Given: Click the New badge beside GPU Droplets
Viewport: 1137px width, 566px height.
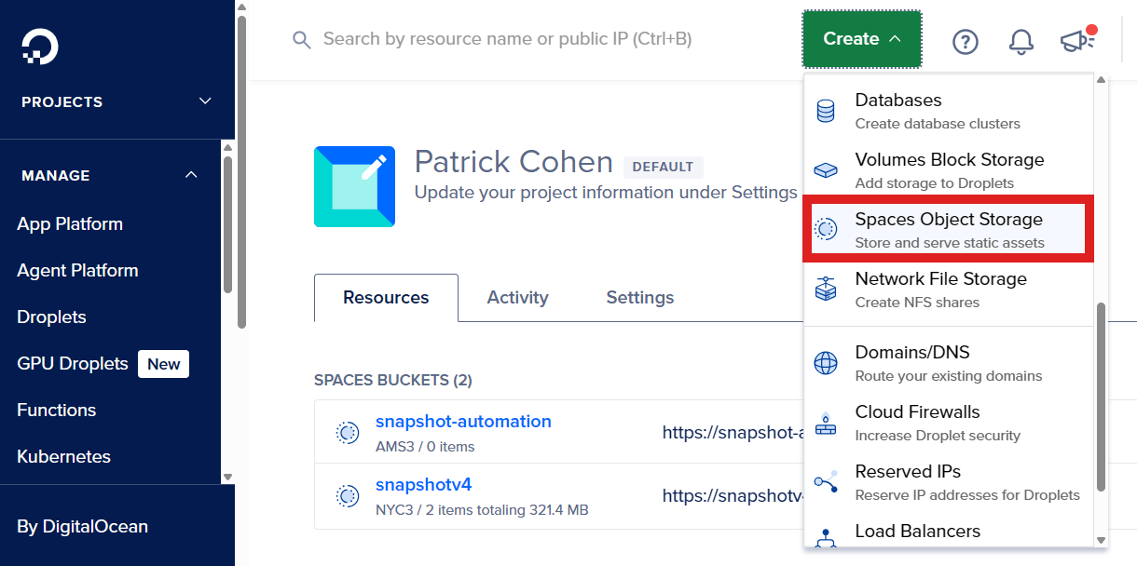Looking at the screenshot, I should click(x=163, y=364).
